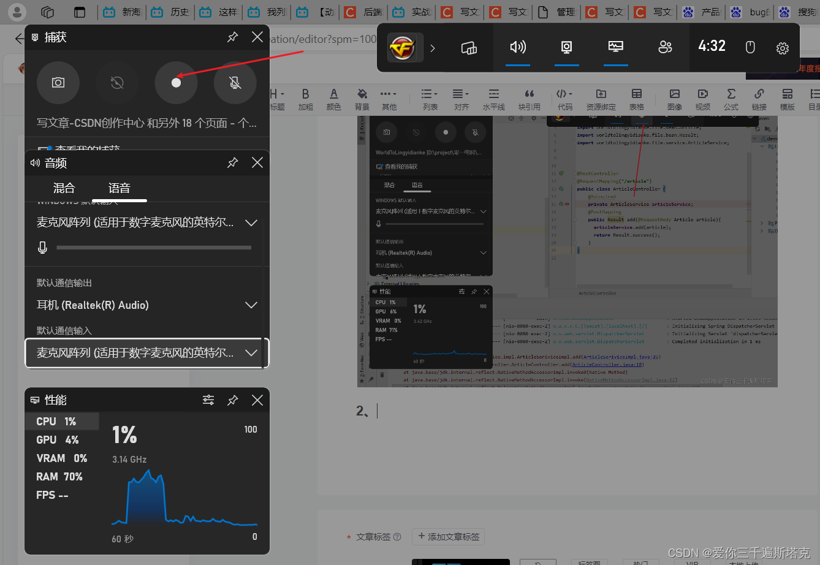
Task: Select the FPS metric in performance widget
Action: pos(62,495)
